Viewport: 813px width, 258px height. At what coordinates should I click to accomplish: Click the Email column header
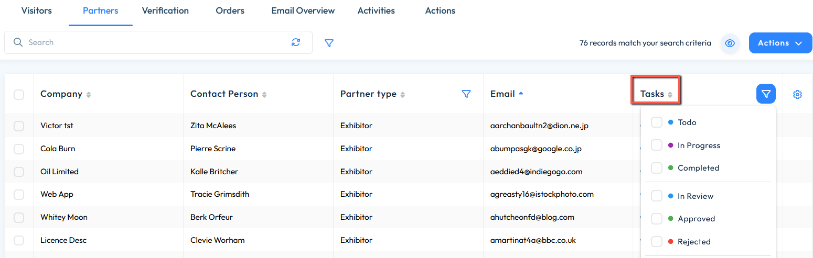(502, 94)
